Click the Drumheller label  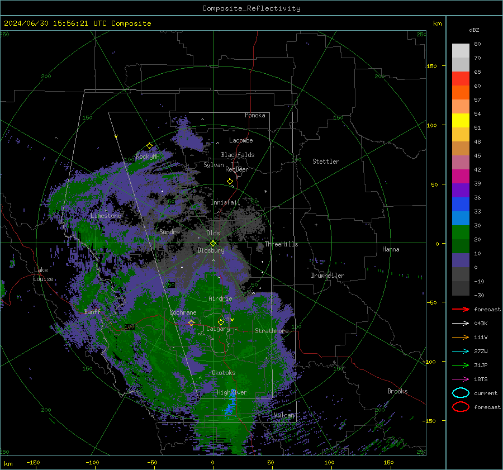pyautogui.click(x=328, y=276)
